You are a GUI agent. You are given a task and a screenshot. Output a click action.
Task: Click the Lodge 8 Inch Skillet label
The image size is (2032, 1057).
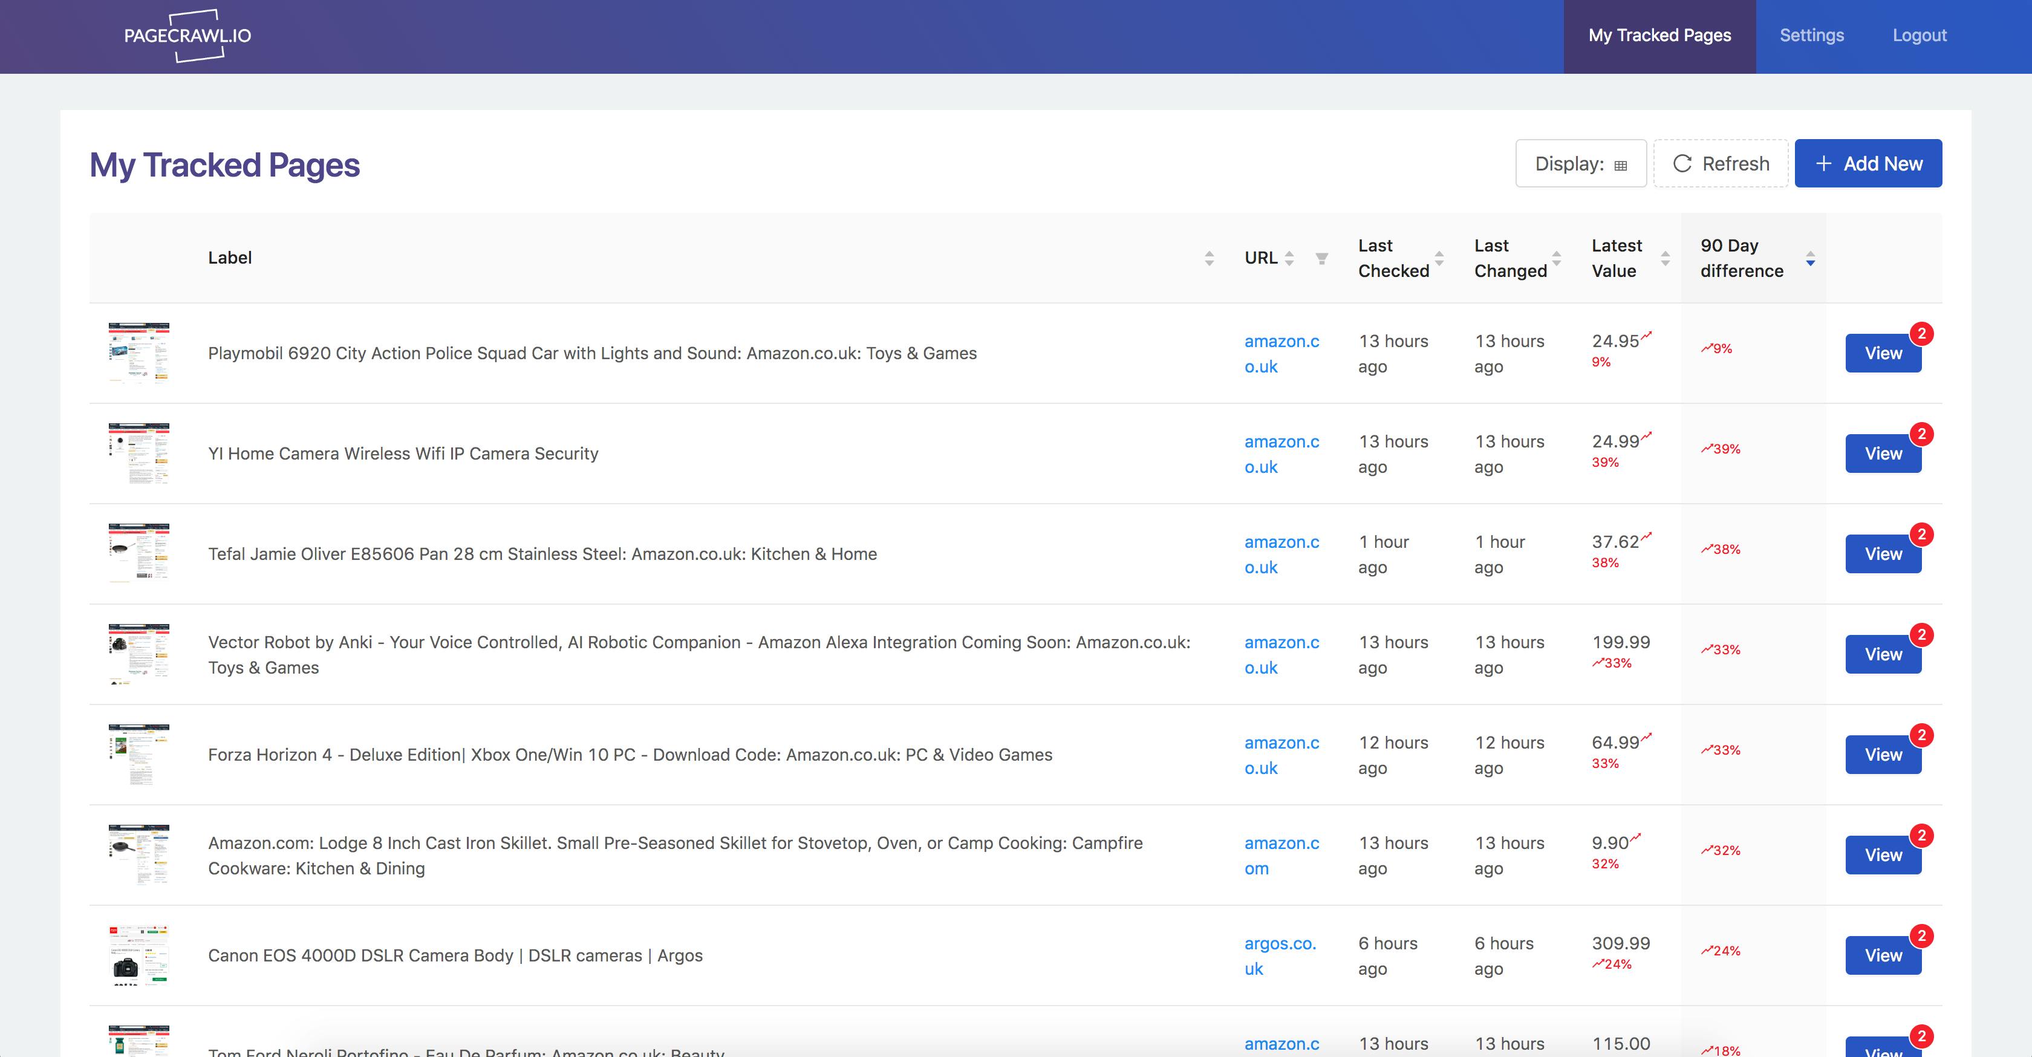click(x=676, y=855)
